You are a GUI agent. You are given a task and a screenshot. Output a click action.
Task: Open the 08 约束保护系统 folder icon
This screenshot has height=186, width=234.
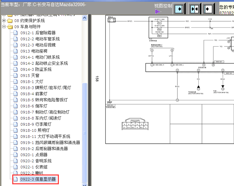click(10, 21)
